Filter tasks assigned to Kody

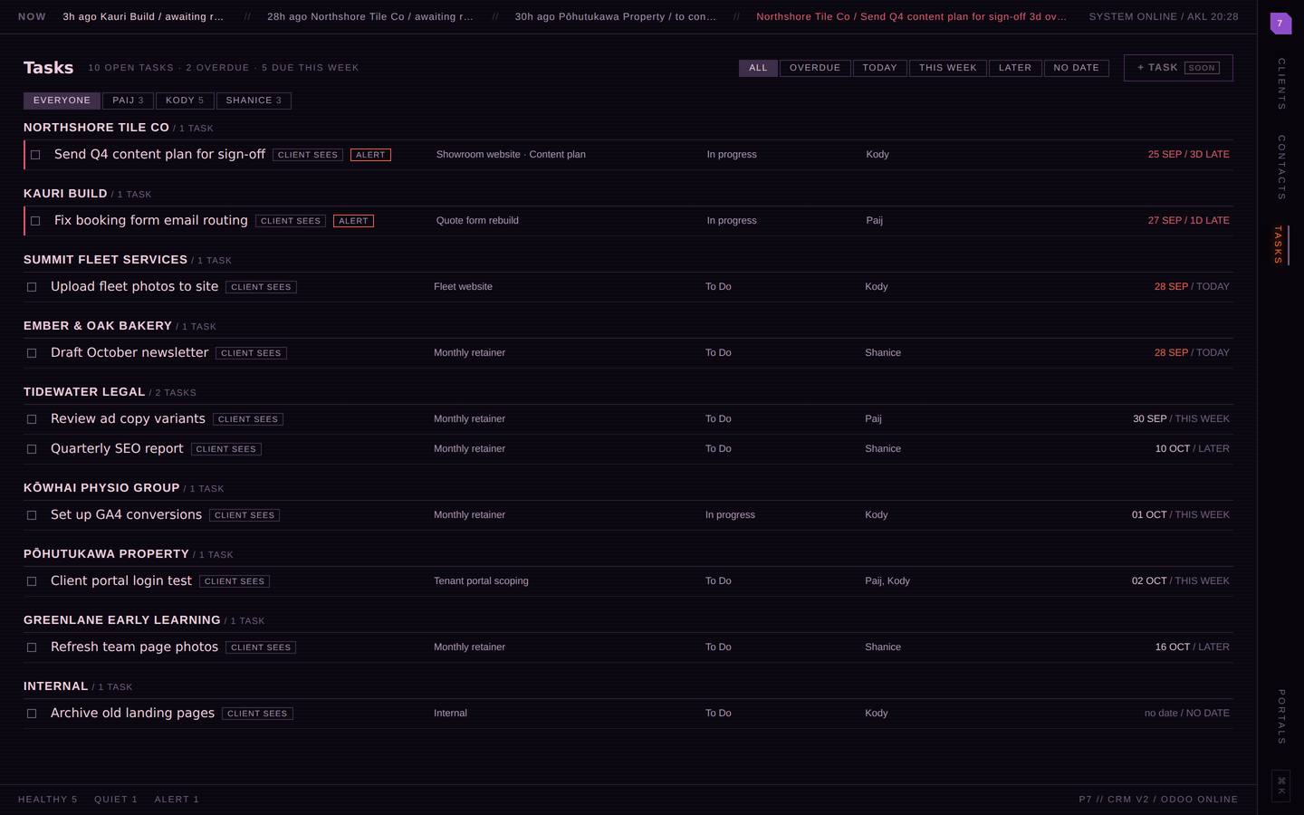click(185, 101)
